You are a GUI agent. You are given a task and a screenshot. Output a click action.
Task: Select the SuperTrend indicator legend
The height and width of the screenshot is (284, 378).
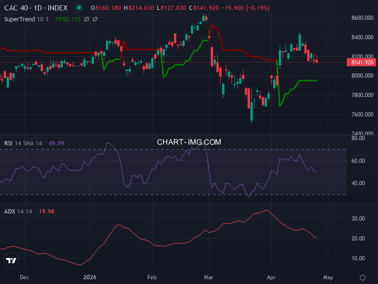tap(21, 19)
